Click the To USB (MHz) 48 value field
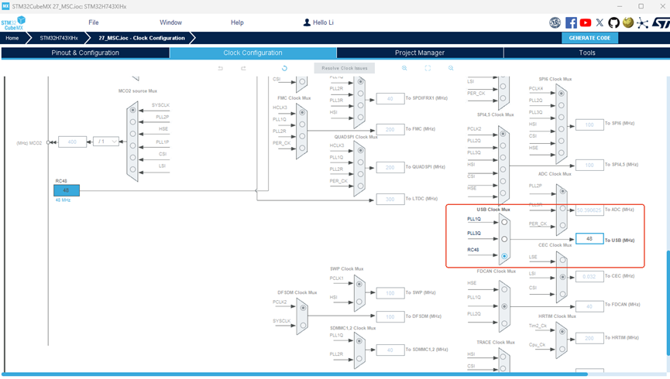Image resolution: width=670 pixels, height=379 pixels. click(589, 239)
